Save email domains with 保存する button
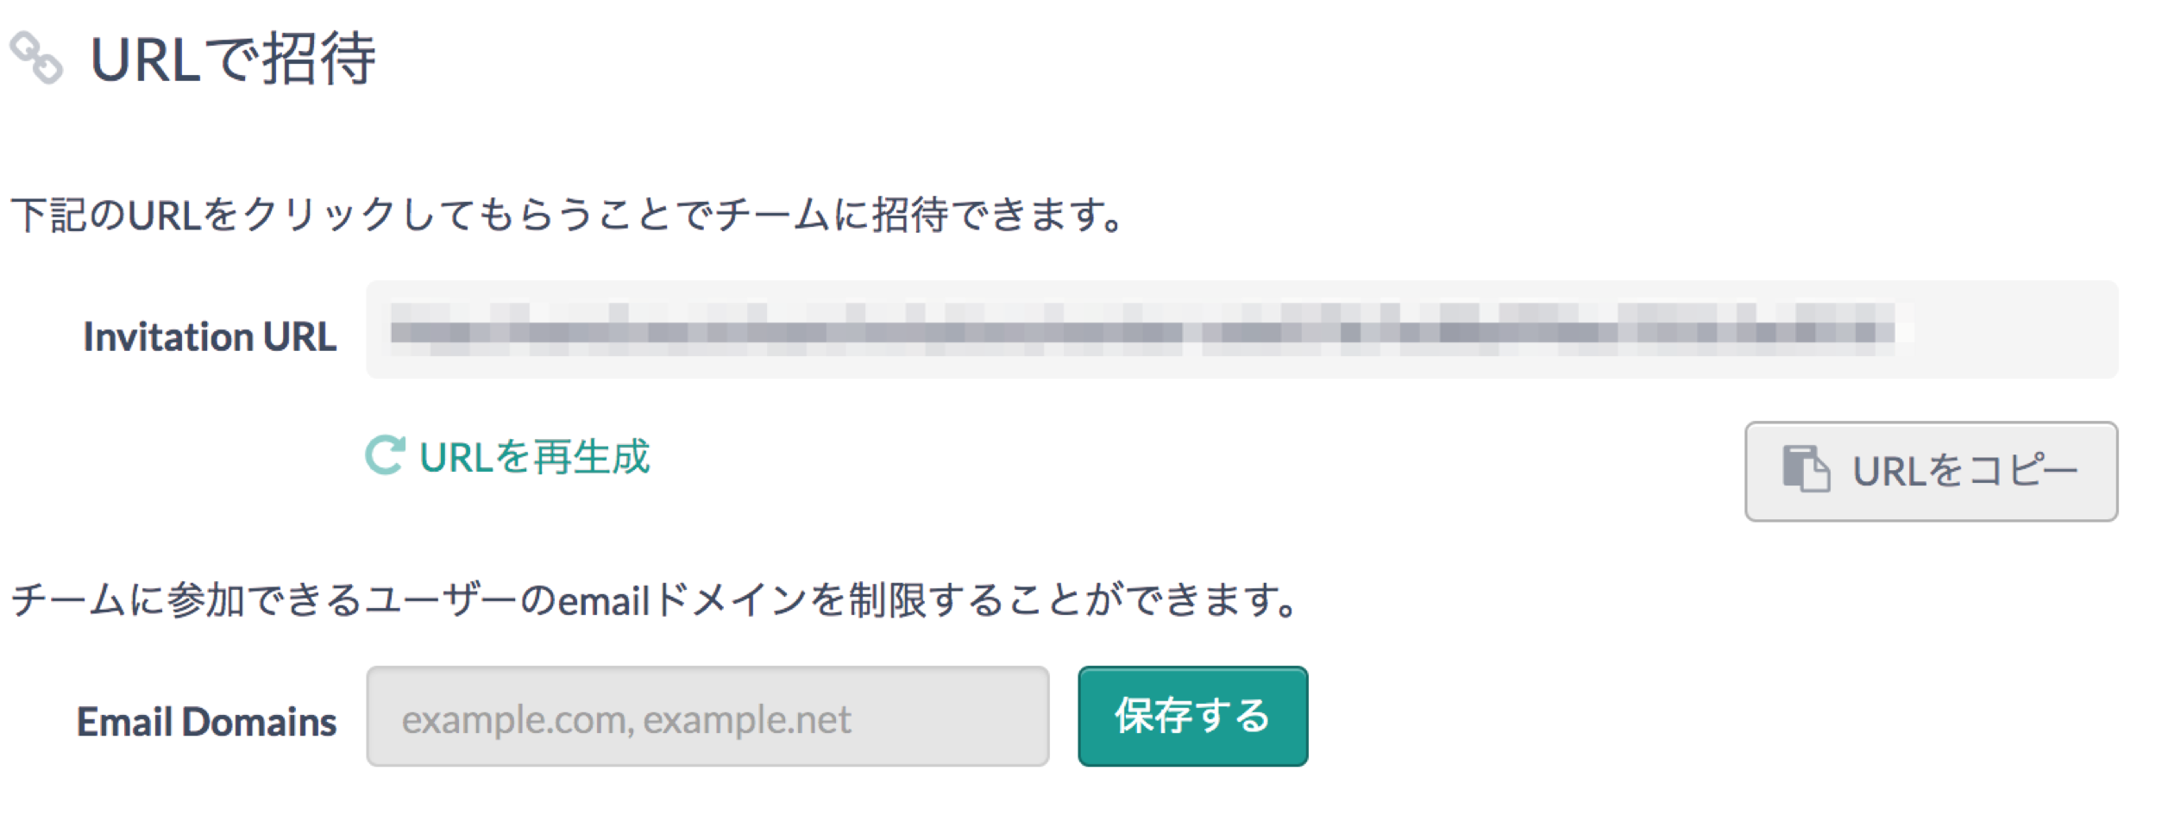 [1192, 717]
